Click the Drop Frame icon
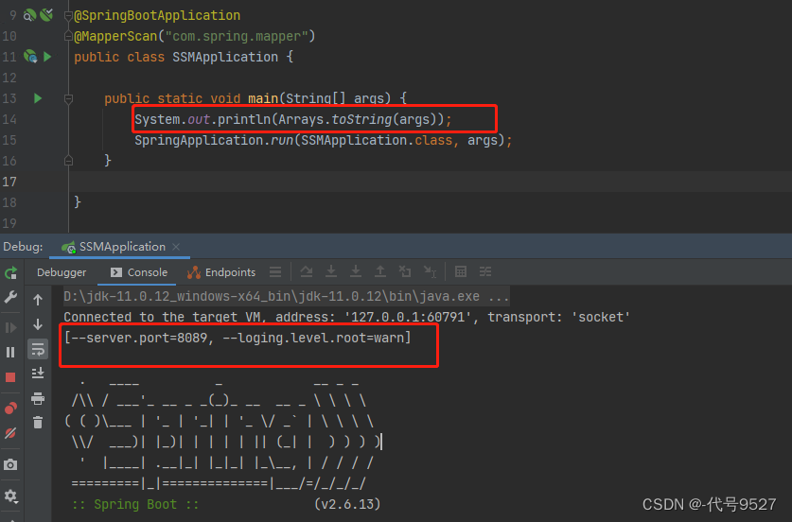The width and height of the screenshot is (792, 522). (x=405, y=271)
